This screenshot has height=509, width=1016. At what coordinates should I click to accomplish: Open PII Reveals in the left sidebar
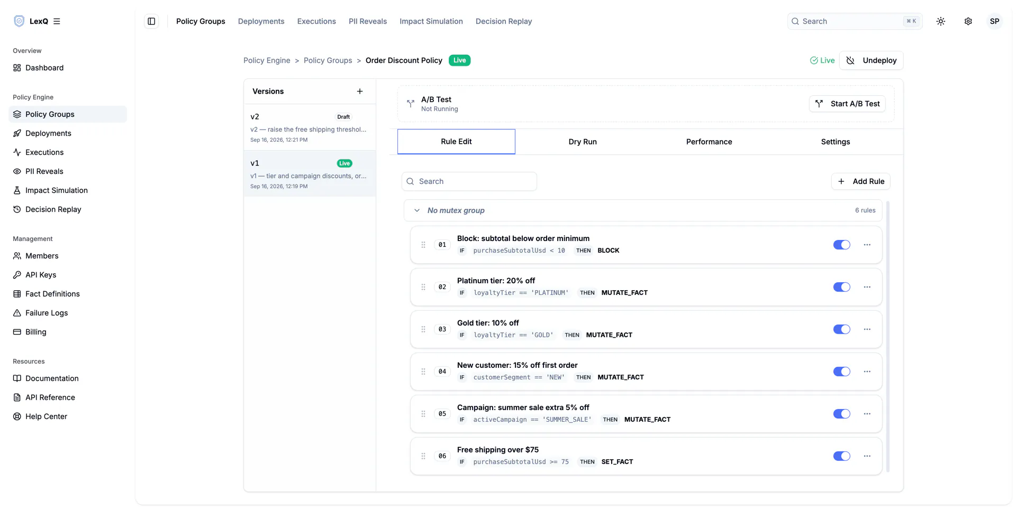[x=68, y=171]
